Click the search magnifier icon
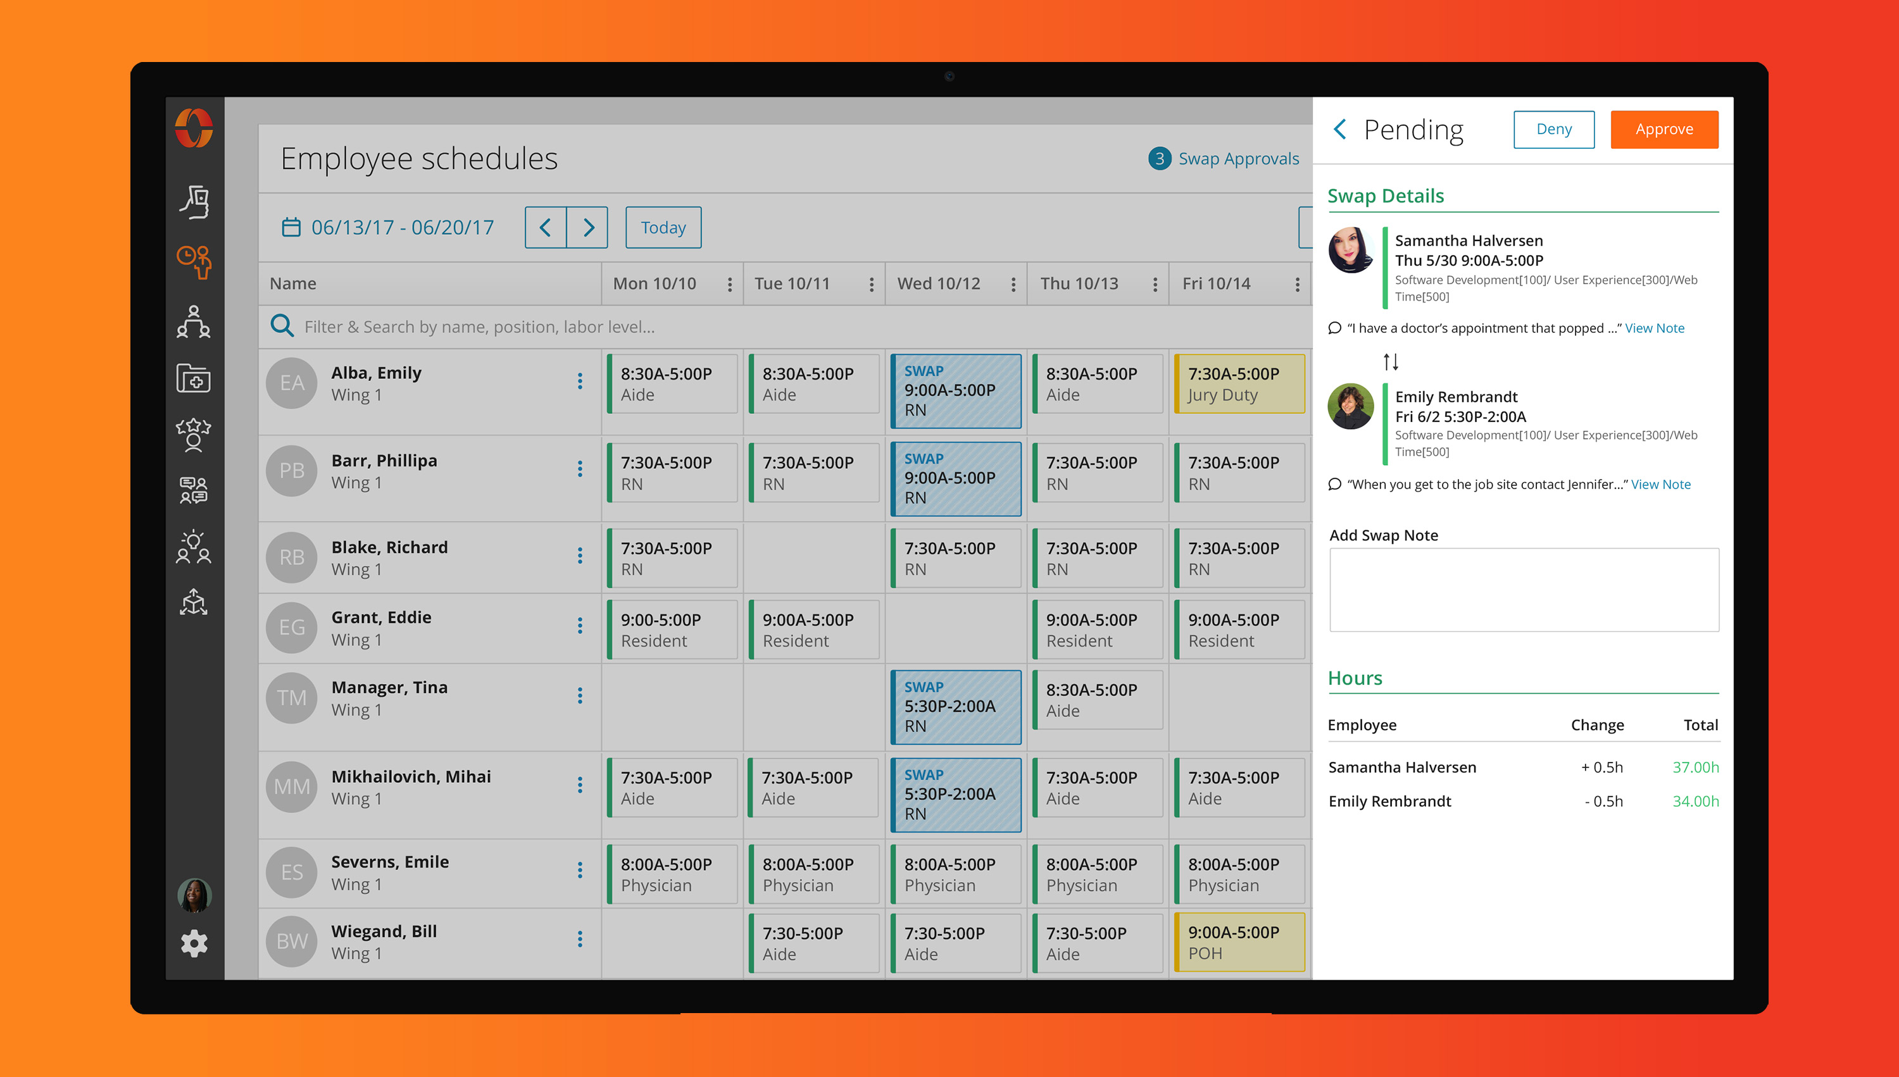Viewport: 1899px width, 1077px height. pos(281,325)
